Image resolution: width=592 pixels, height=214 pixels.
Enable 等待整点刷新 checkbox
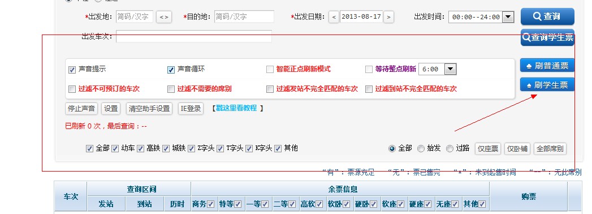point(369,70)
